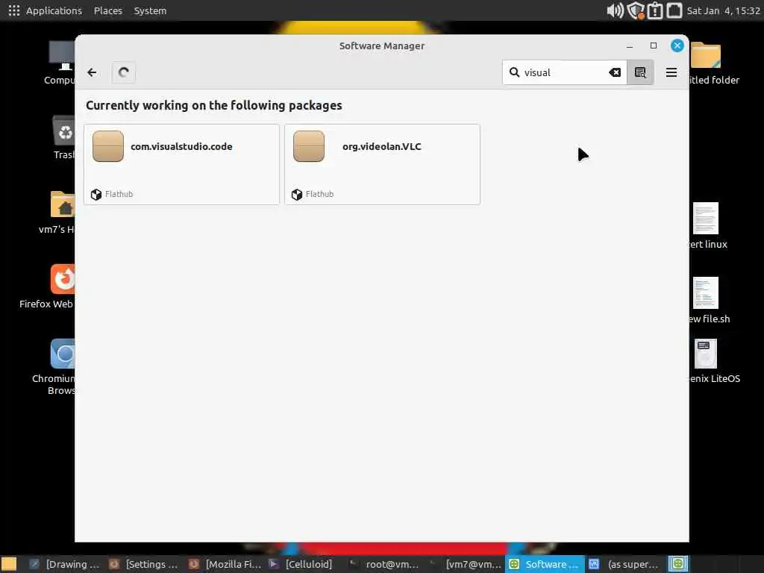
Task: Clear the search text with backspace icon
Action: [x=615, y=72]
